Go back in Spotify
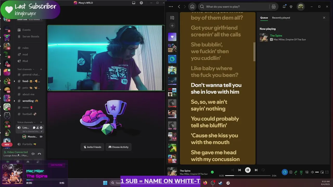The image size is (333, 187). click(x=179, y=6)
